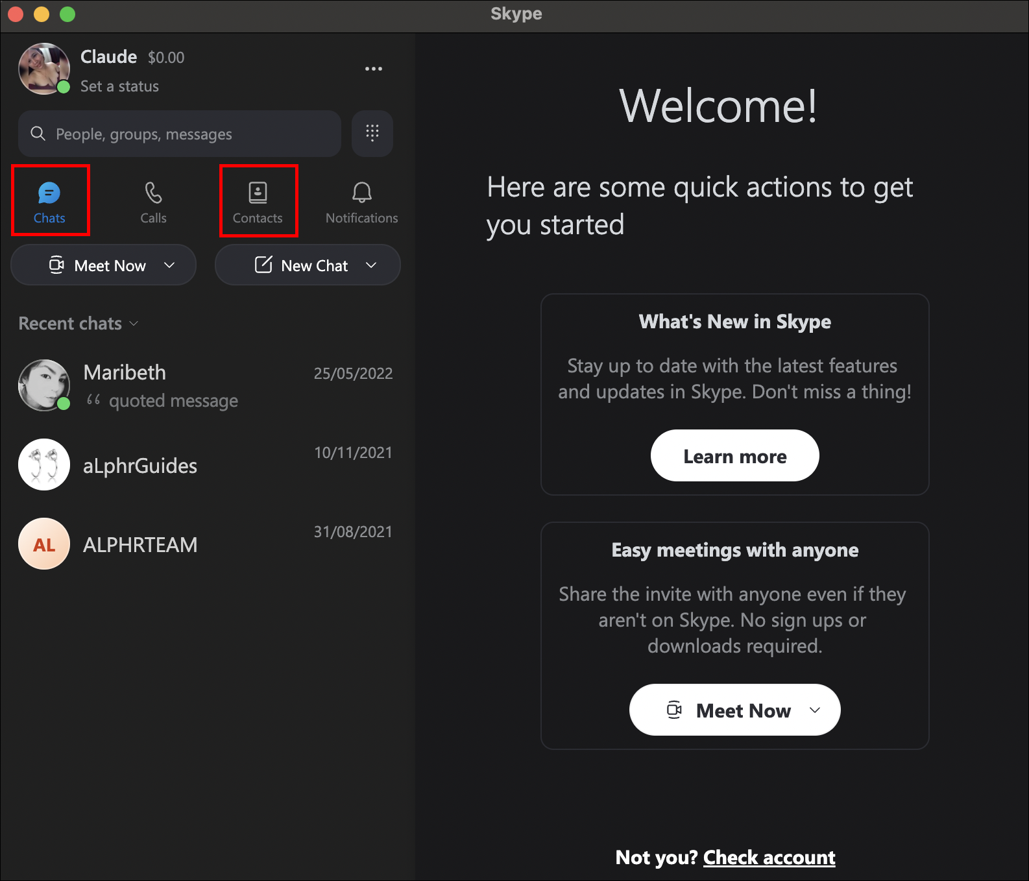
Task: Click the search magnifier icon
Action: point(38,134)
